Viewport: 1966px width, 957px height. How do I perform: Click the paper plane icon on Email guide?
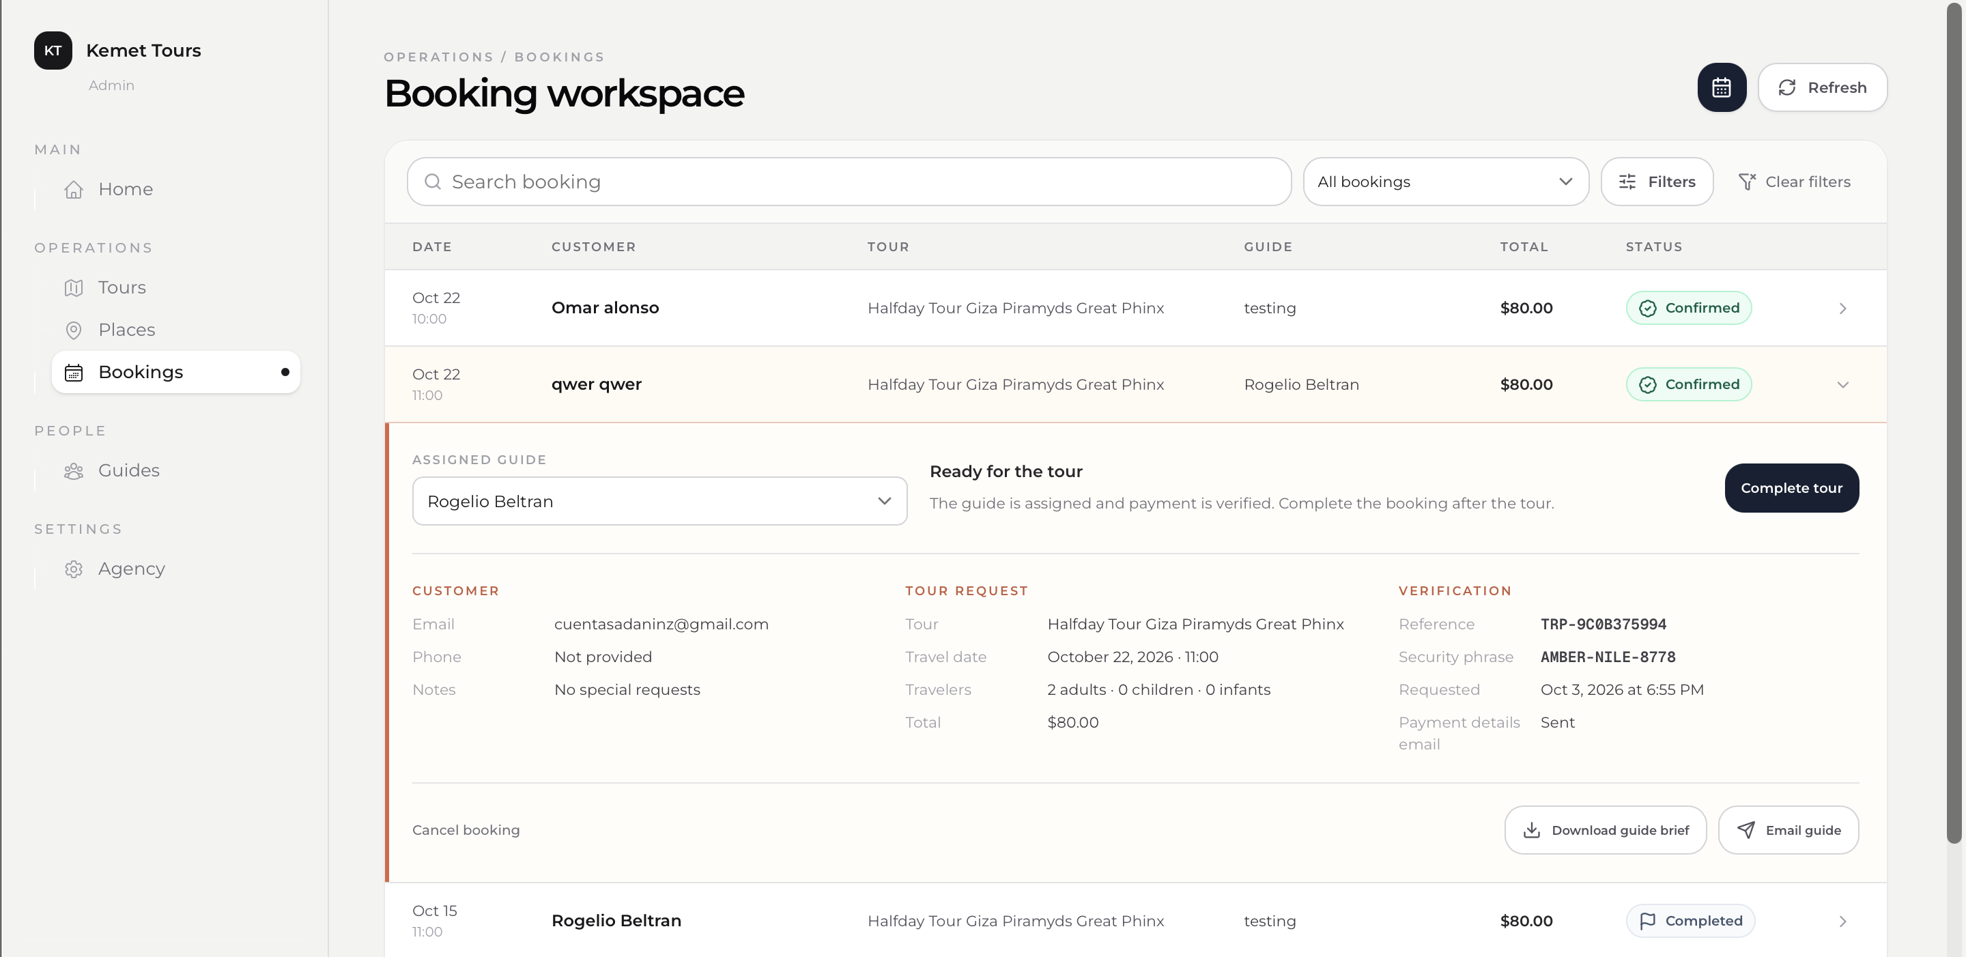1746,829
